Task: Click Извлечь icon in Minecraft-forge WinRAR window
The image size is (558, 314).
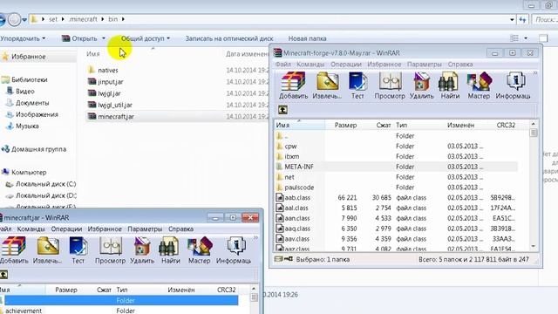Action: tap(327, 85)
